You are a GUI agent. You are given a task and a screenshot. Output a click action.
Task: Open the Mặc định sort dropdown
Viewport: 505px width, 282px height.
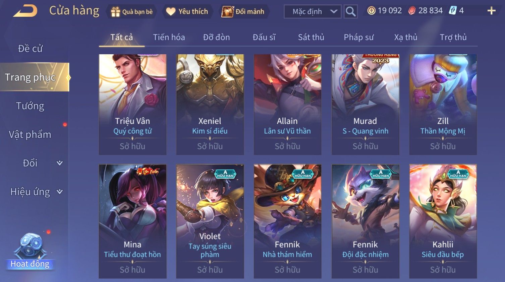tap(313, 11)
